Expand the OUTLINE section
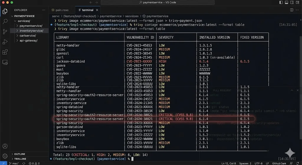 (29, 154)
